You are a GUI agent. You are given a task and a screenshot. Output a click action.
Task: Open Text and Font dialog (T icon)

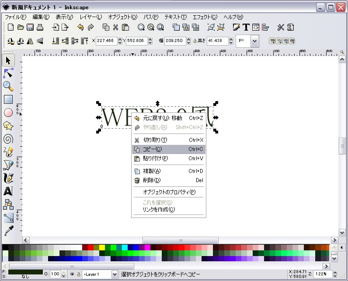click(x=246, y=27)
